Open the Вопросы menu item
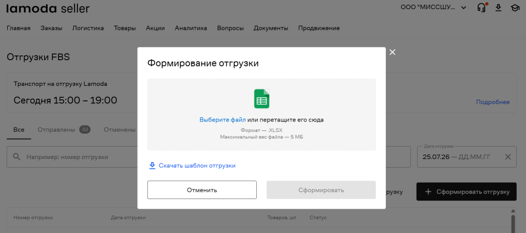 (x=231, y=28)
